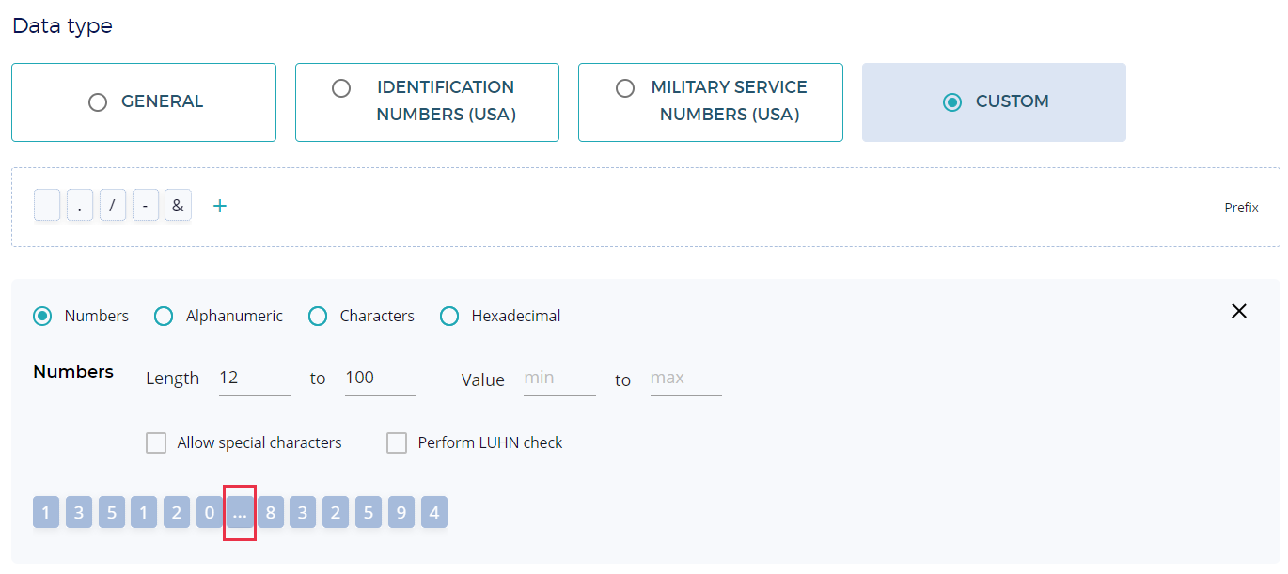Select the Hexadecimal radio option
Viewport: 1288px width, 574px height.
click(449, 317)
